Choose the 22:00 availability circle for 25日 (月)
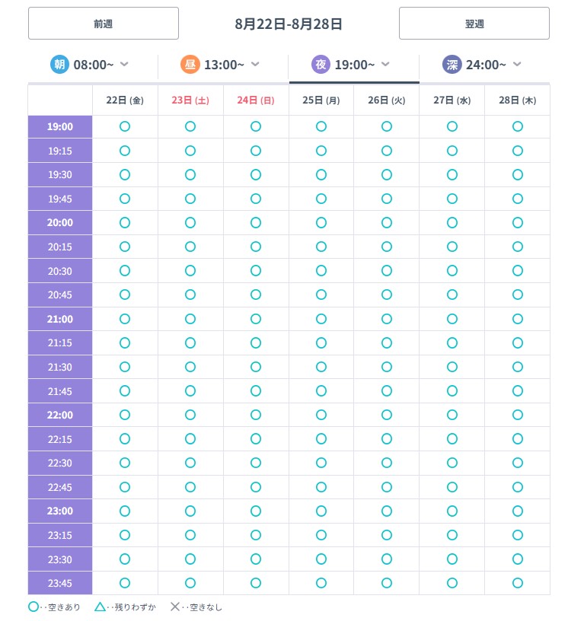This screenshot has width=568, height=621. pyautogui.click(x=321, y=415)
